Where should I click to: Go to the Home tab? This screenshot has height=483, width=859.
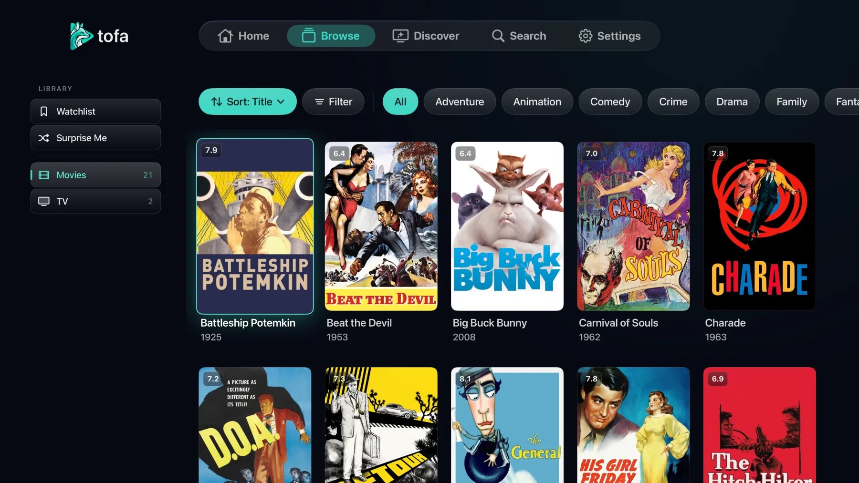click(x=243, y=36)
